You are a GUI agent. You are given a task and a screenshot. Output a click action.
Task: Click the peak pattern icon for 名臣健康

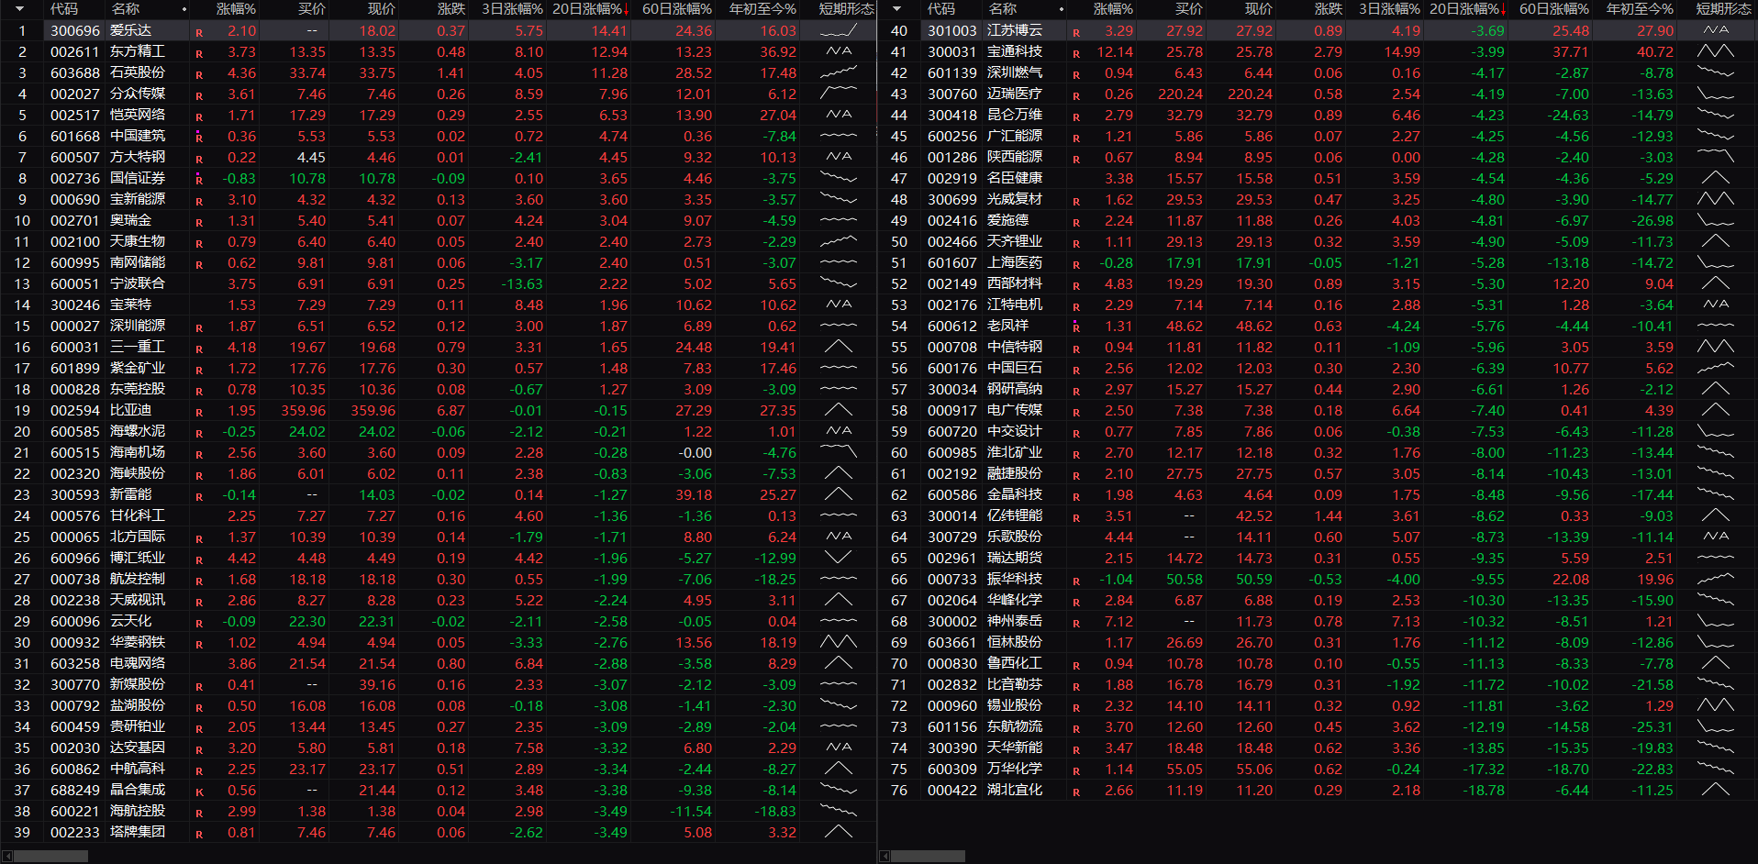click(1715, 179)
